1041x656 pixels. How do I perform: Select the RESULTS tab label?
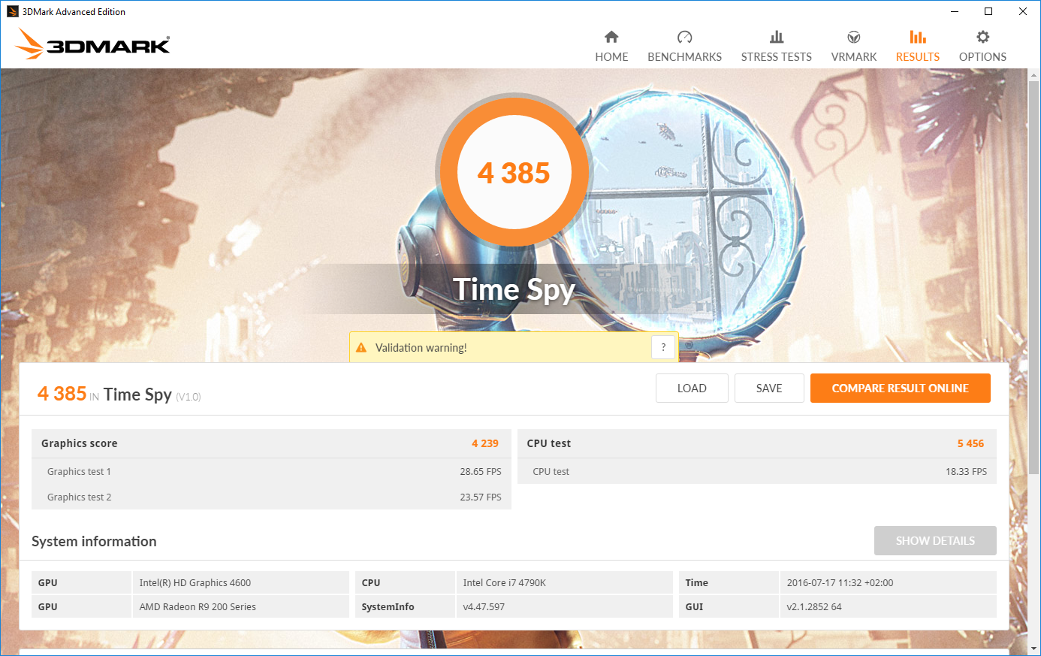[x=918, y=57]
